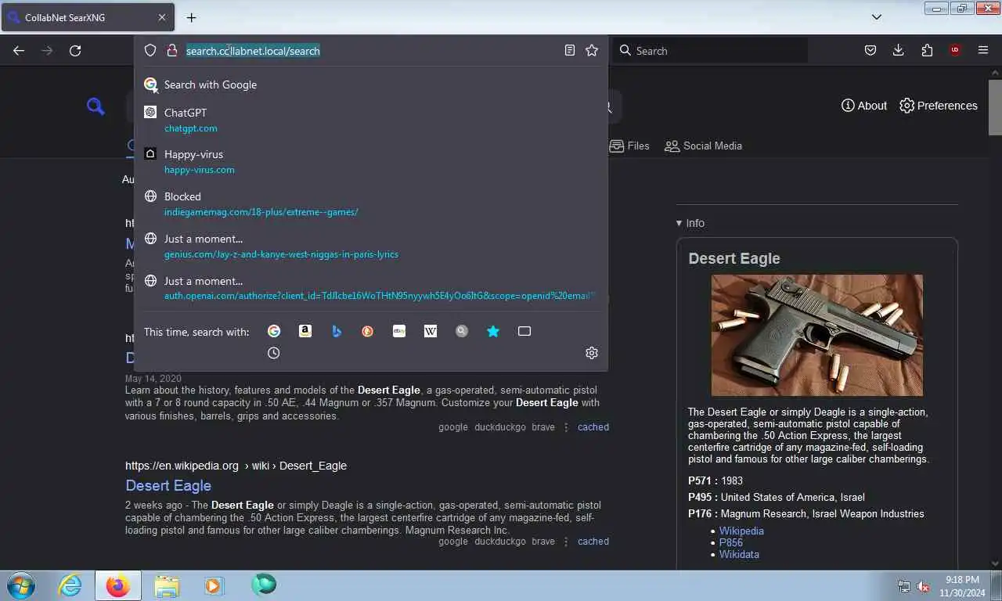Open three-dot menu of May 14 result
Image resolution: width=1002 pixels, height=601 pixels.
pos(566,427)
